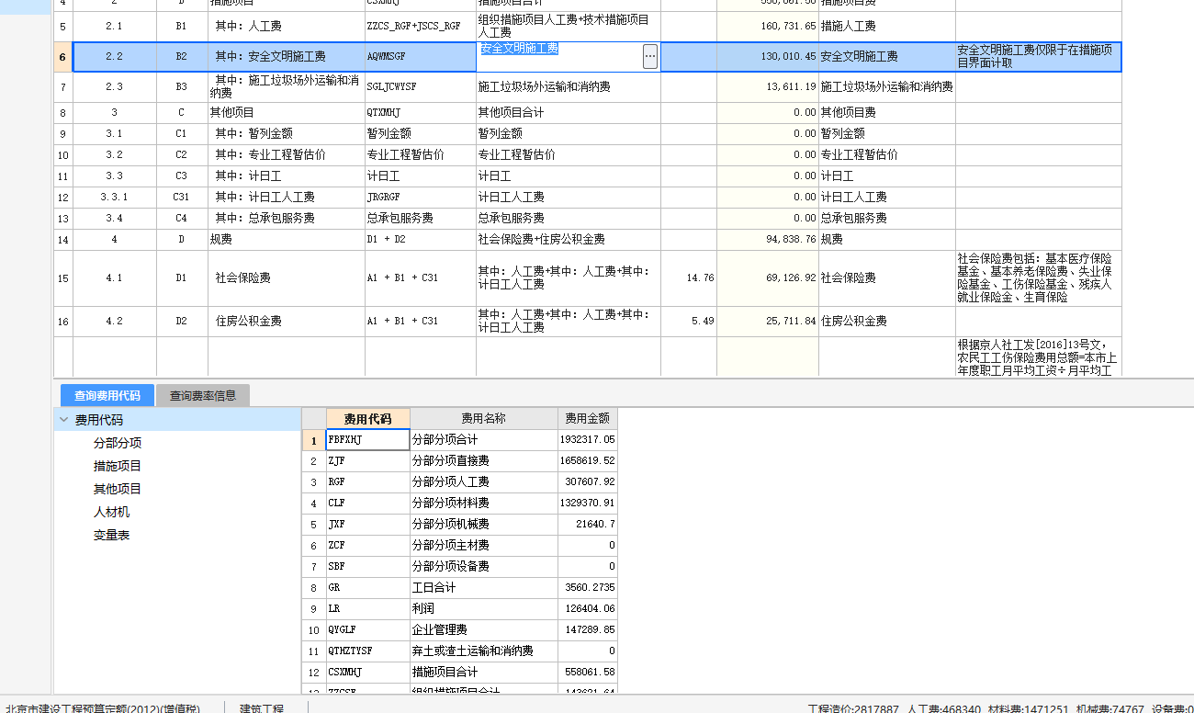
Task: Select the RGF code cell
Action: [x=367, y=481]
